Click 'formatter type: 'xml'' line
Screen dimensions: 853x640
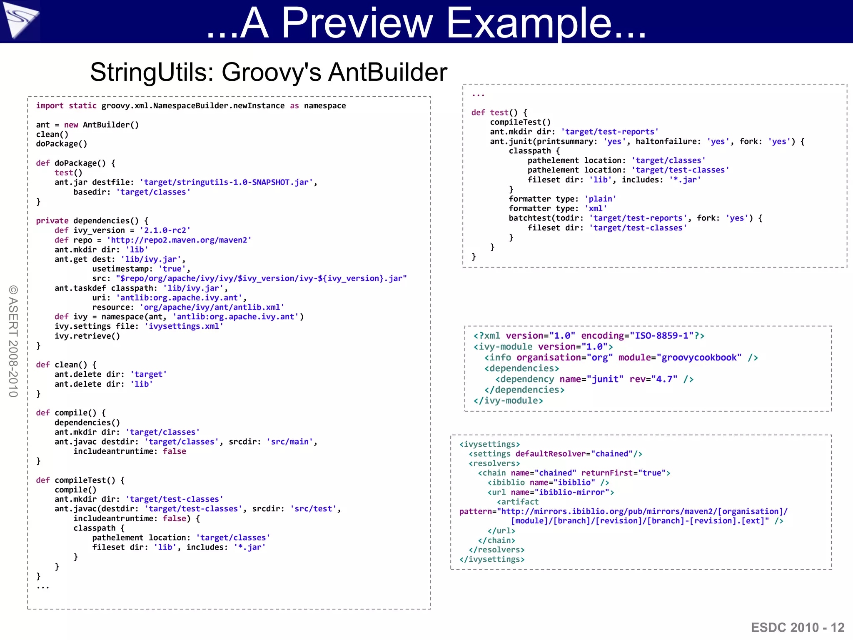[558, 208]
